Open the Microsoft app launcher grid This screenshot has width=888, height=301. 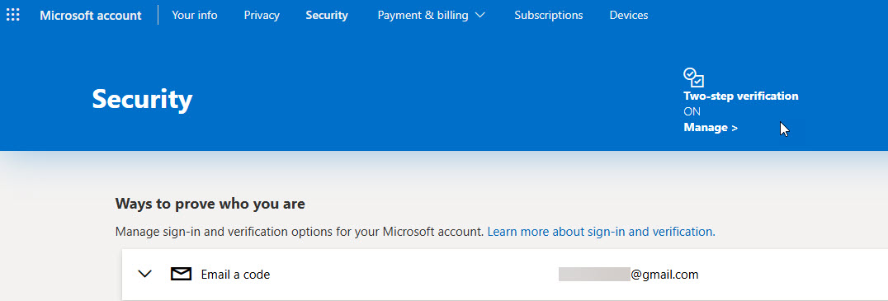pyautogui.click(x=12, y=16)
